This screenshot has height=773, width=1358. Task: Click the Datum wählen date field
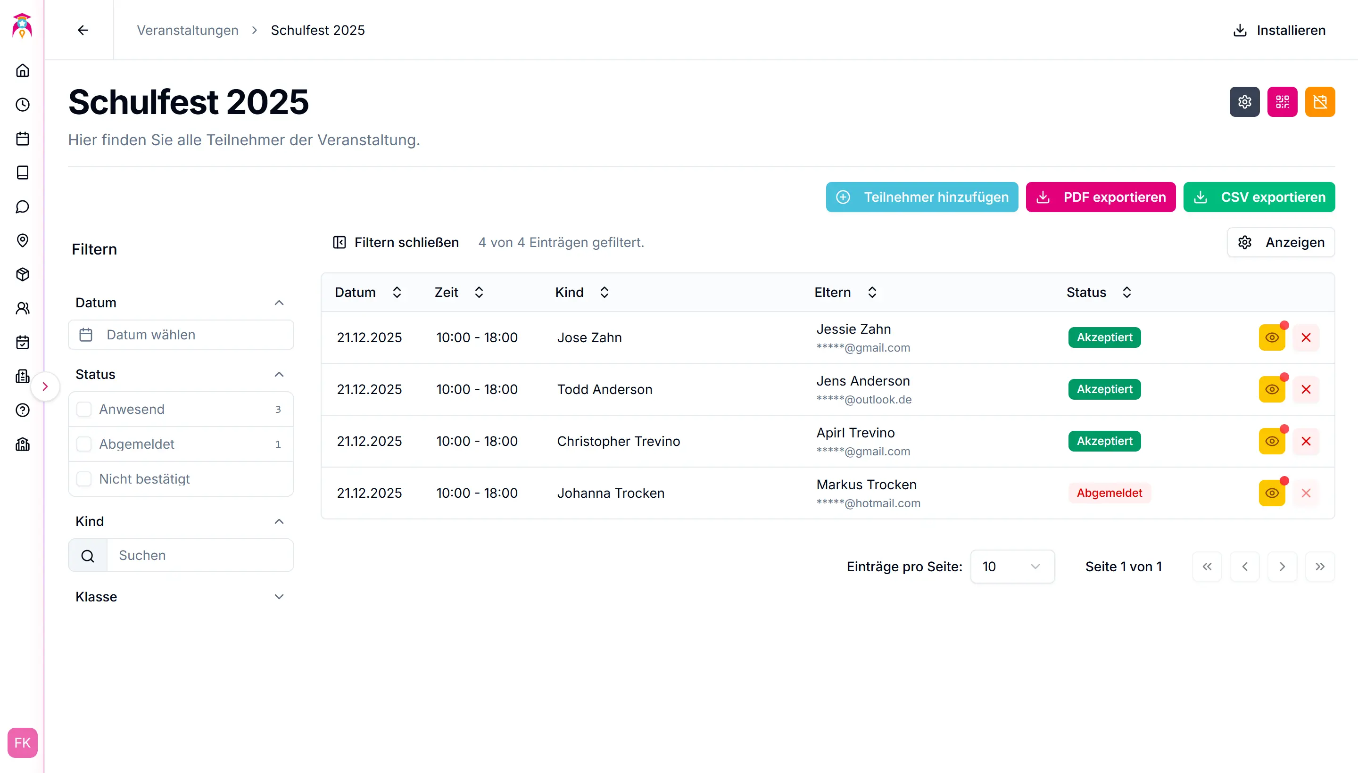point(181,335)
